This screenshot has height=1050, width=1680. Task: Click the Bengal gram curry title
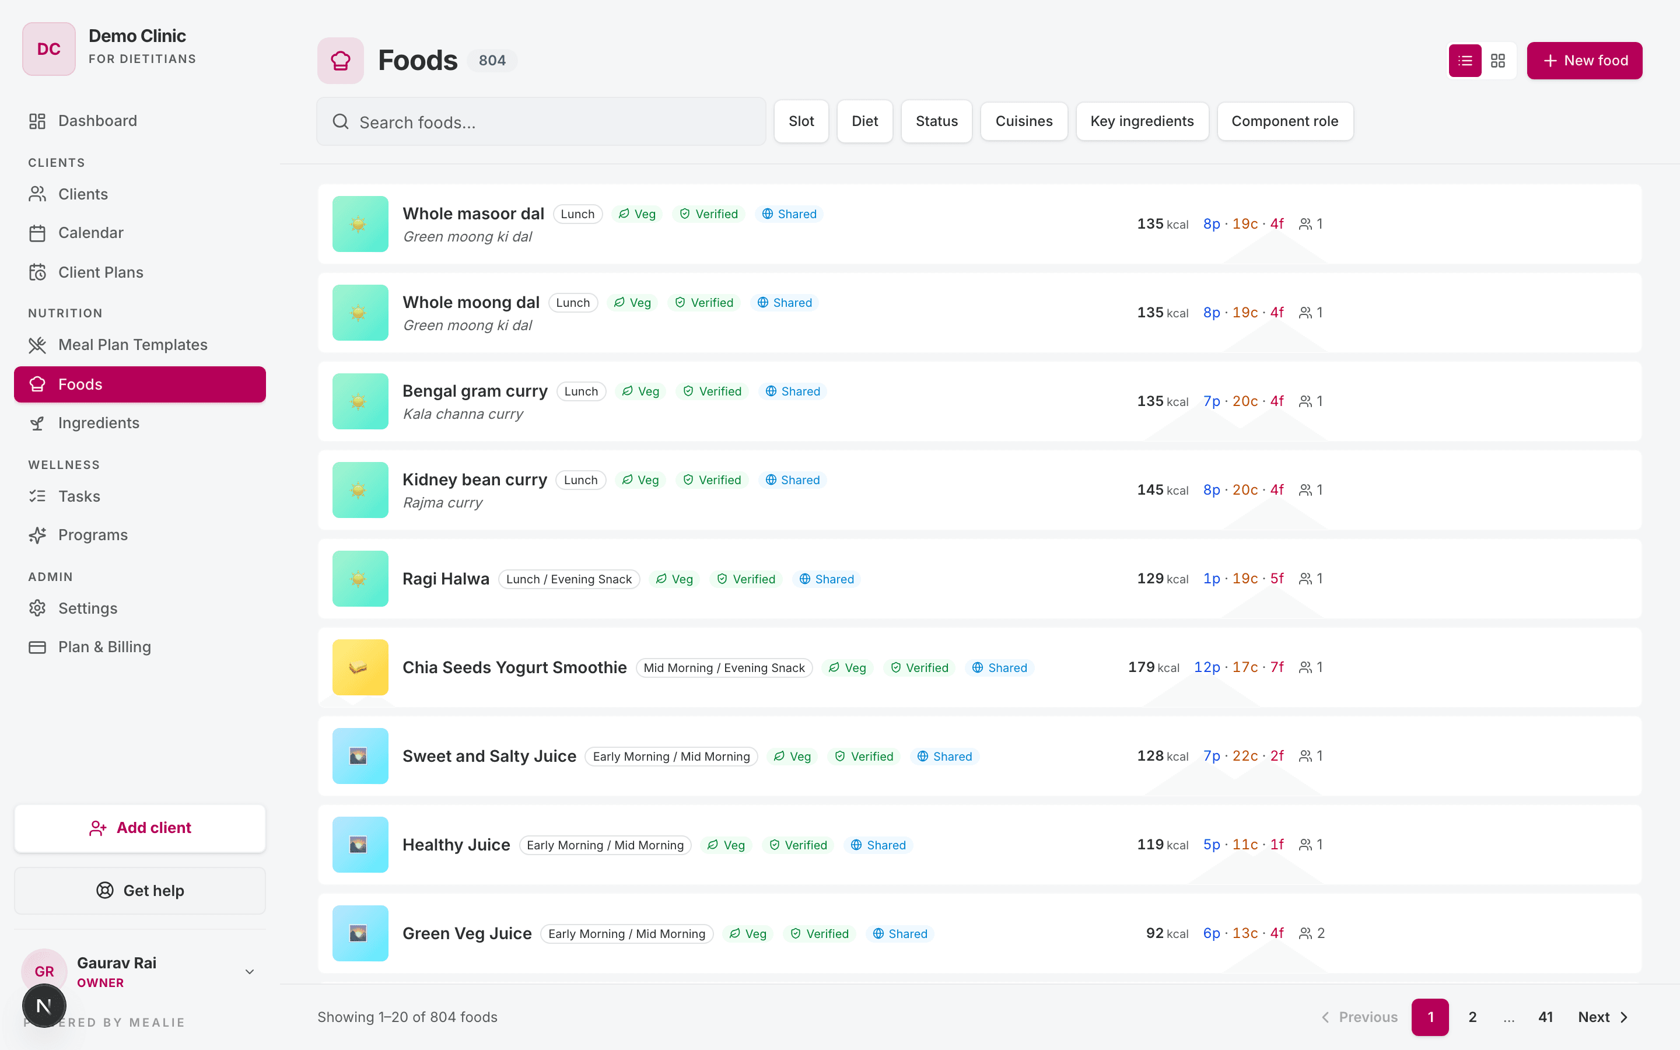tap(475, 391)
